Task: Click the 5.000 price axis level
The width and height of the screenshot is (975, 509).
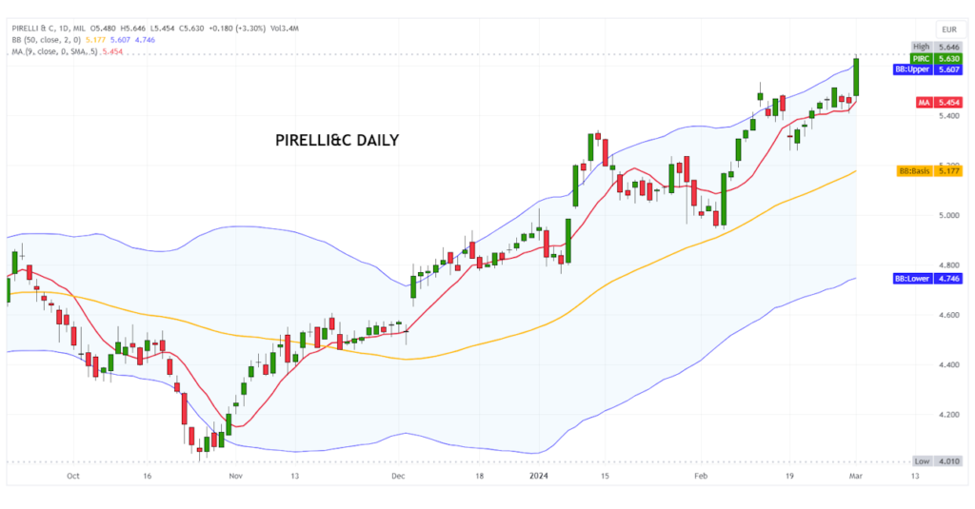Action: (x=948, y=215)
